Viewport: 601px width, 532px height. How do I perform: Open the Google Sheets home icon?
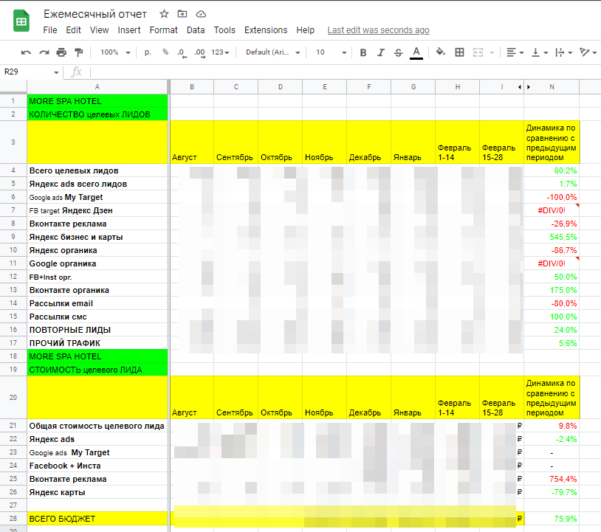pos(21,21)
